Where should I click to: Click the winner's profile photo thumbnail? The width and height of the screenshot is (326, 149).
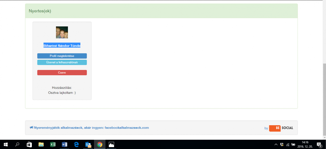(x=62, y=32)
